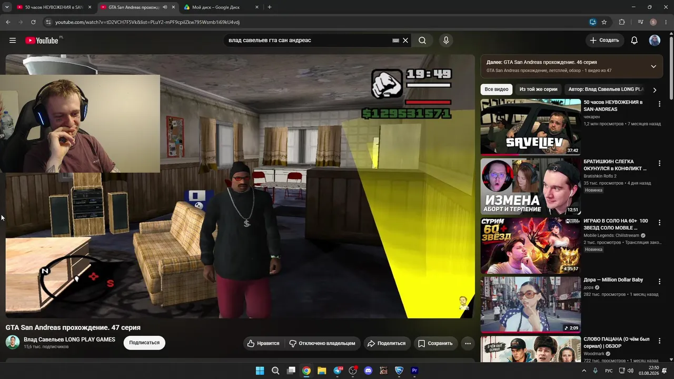Open the YouTube account avatar menu

pos(655,41)
